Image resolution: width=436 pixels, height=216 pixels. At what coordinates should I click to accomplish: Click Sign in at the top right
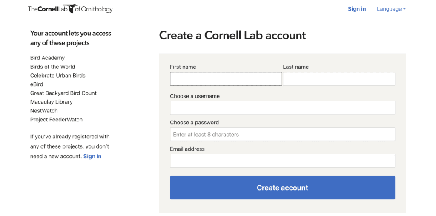pyautogui.click(x=356, y=9)
